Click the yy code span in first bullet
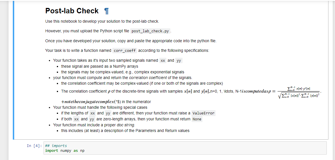This screenshot has height=160, width=335. point(179,61)
